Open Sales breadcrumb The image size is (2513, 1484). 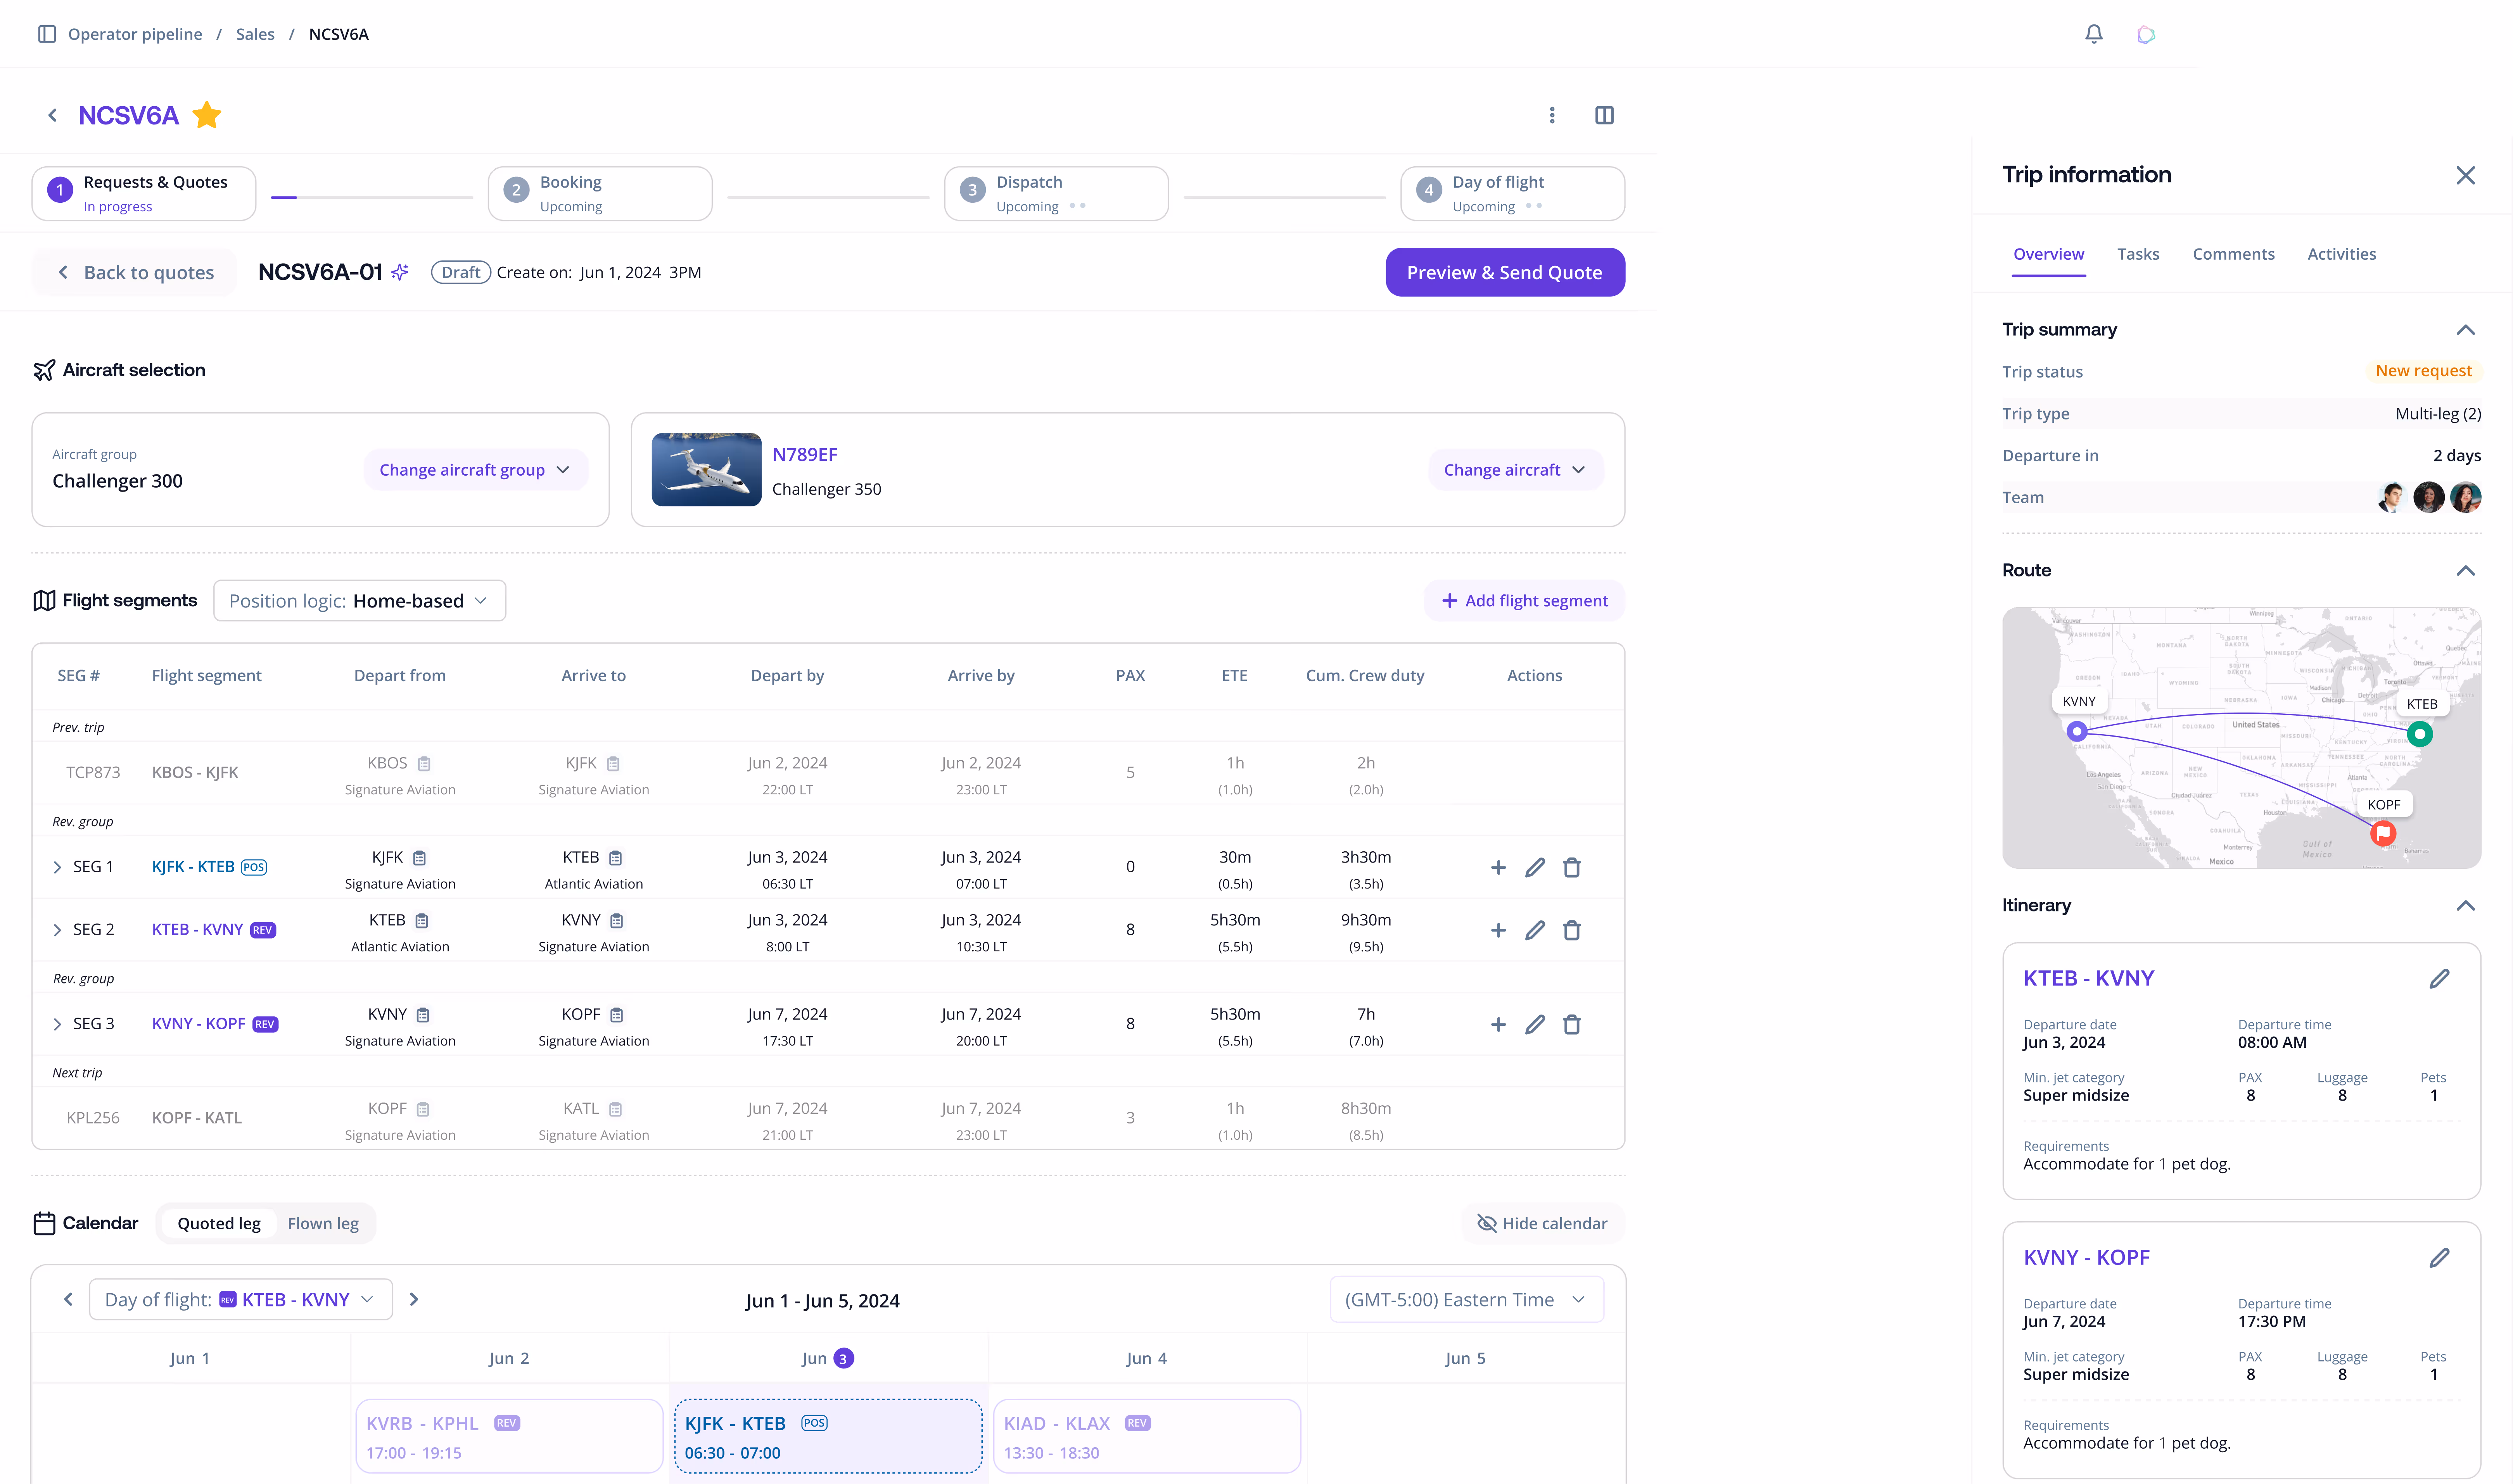point(255,34)
